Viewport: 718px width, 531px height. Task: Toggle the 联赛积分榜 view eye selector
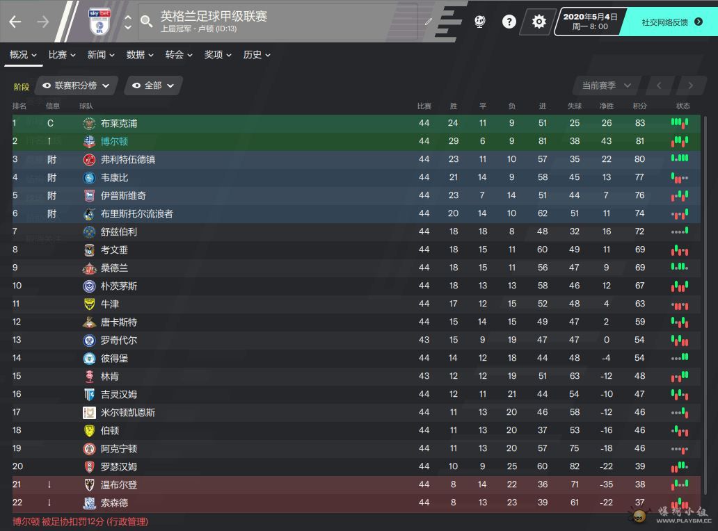tap(76, 85)
